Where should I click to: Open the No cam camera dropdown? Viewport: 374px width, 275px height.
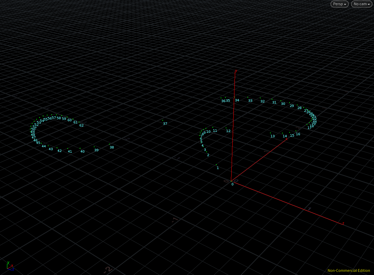coord(361,4)
